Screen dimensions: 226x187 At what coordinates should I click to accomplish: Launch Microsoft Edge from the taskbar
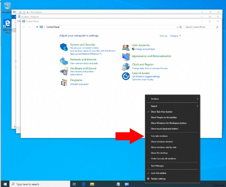click(84, 183)
